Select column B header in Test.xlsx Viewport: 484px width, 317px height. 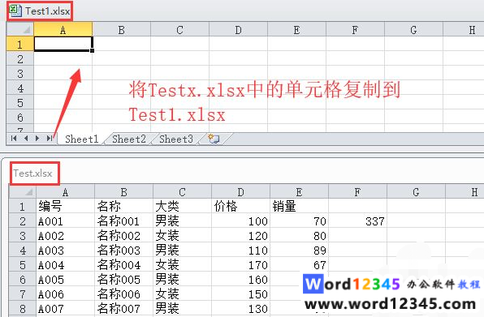tap(123, 192)
